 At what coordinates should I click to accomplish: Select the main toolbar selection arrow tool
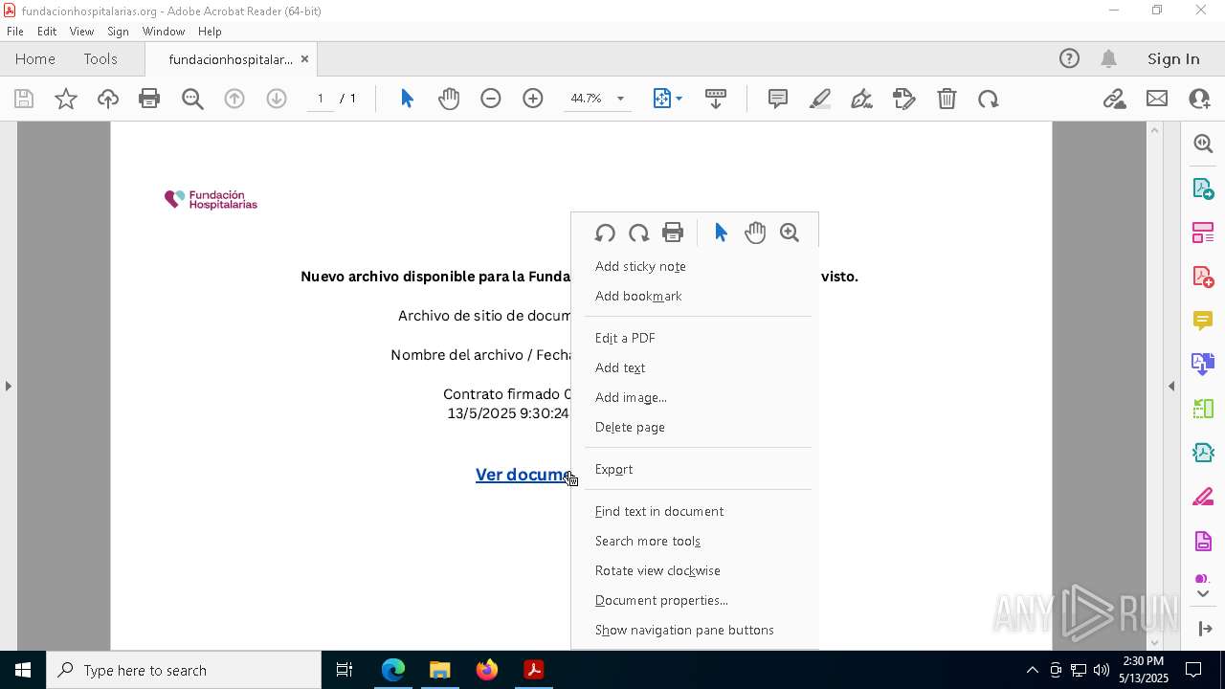point(407,99)
